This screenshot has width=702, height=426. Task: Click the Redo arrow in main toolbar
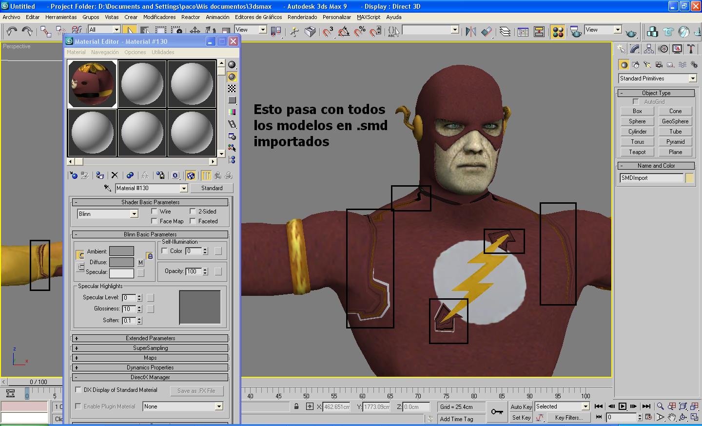(x=27, y=31)
